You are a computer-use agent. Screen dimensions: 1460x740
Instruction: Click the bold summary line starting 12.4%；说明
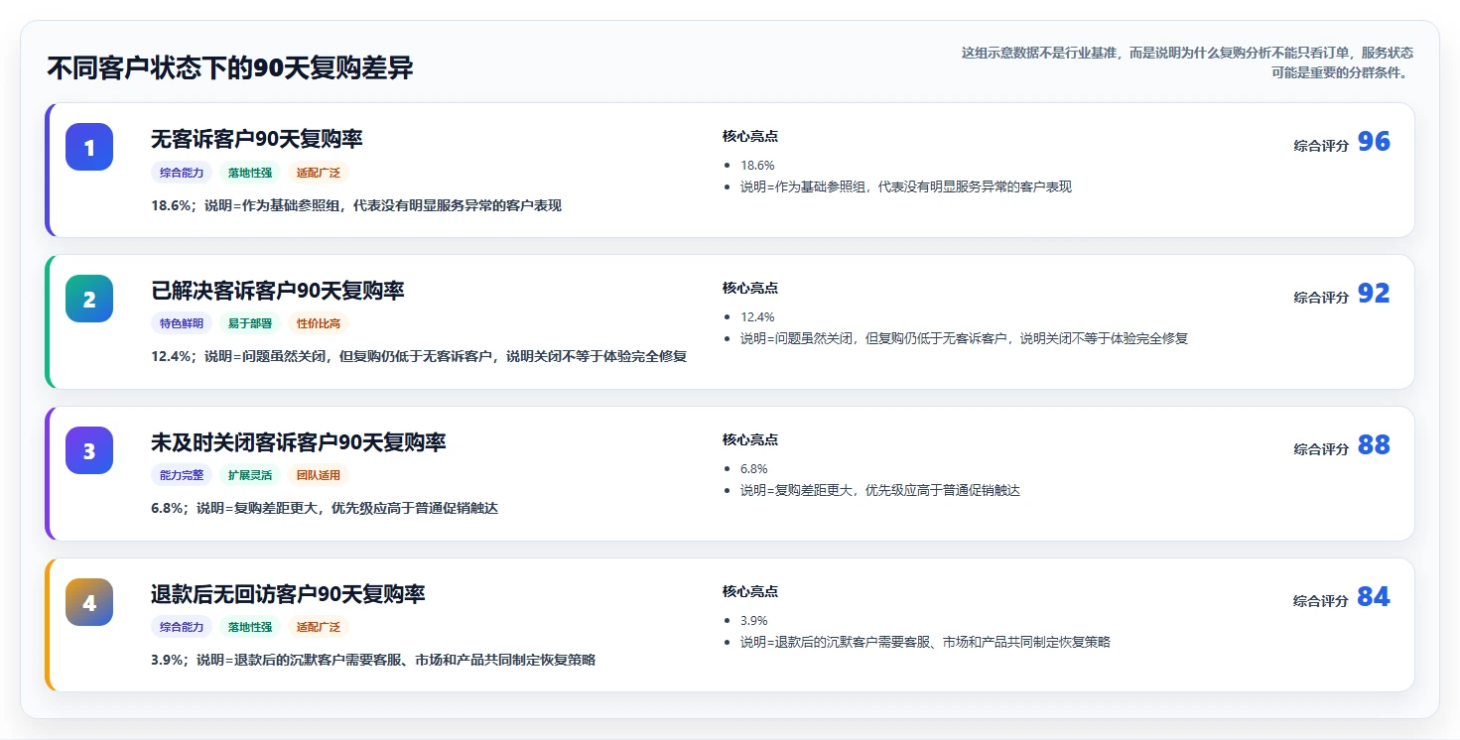419,356
